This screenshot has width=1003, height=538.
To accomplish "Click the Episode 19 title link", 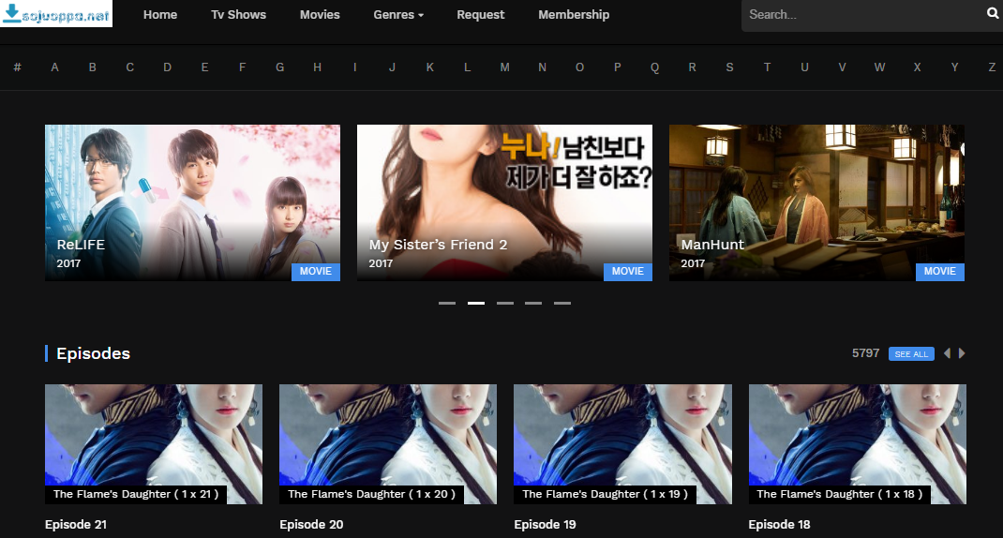I will tap(545, 525).
